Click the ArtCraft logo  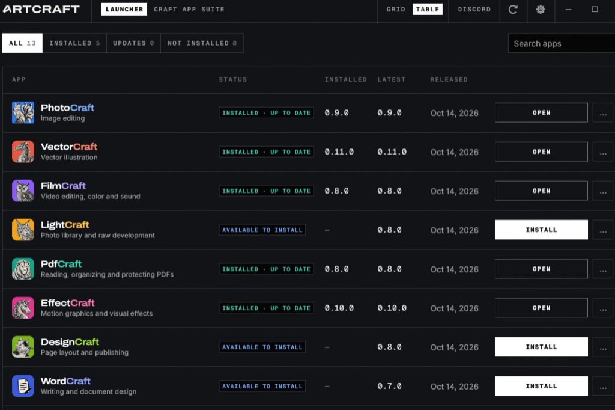41,9
